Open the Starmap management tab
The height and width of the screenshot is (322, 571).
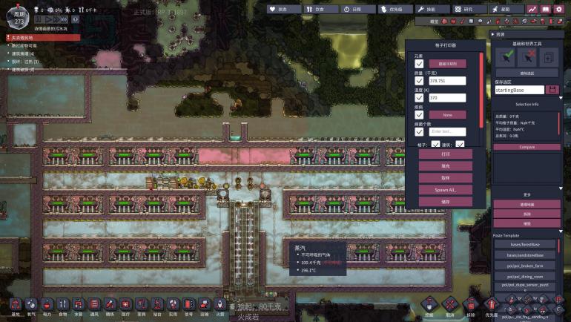pyautogui.click(x=507, y=10)
